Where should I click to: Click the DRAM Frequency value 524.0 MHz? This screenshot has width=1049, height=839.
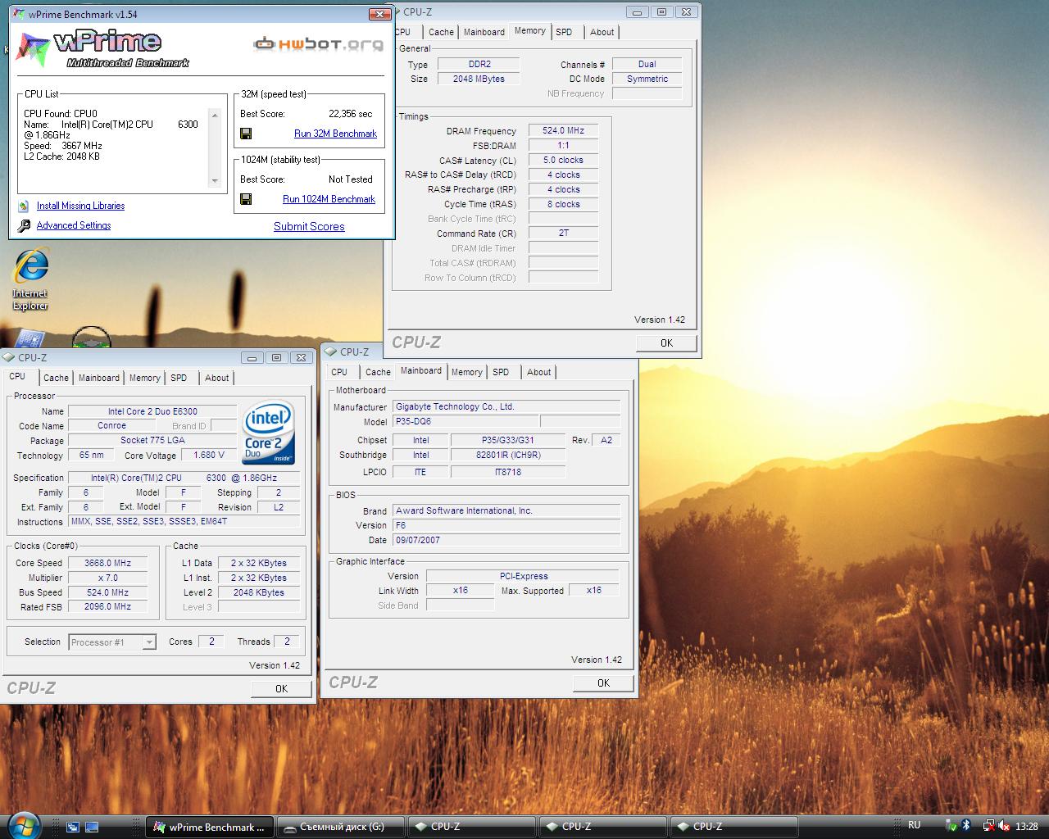564,130
